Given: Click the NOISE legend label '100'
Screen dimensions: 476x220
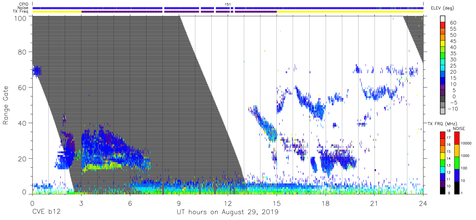Looking at the screenshot, I should [464, 168].
